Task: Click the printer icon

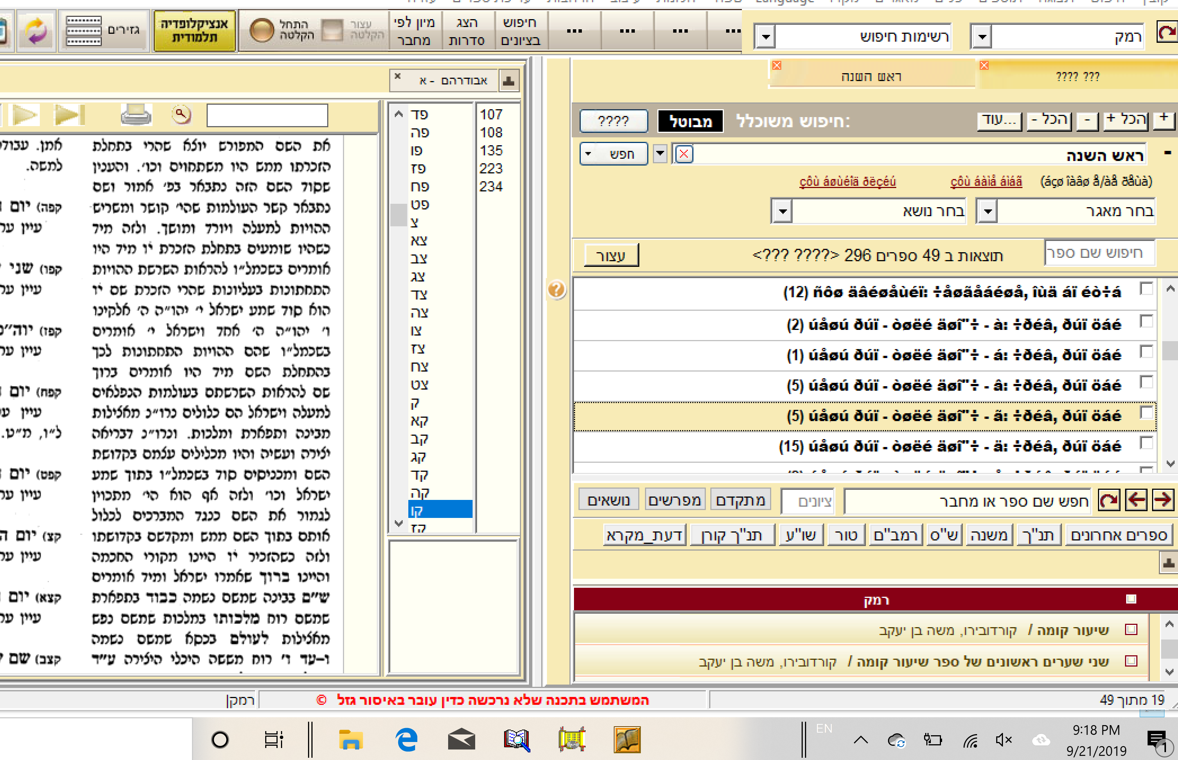Action: (x=136, y=115)
